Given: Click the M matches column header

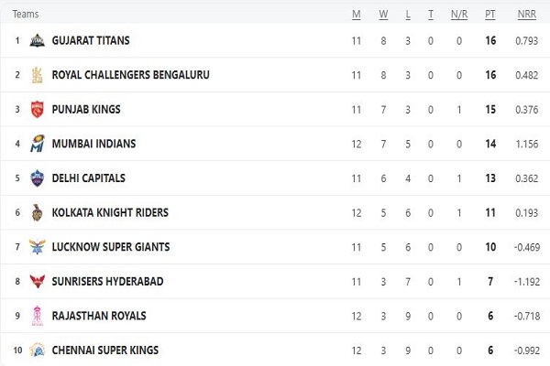Looking at the screenshot, I should 356,14.
